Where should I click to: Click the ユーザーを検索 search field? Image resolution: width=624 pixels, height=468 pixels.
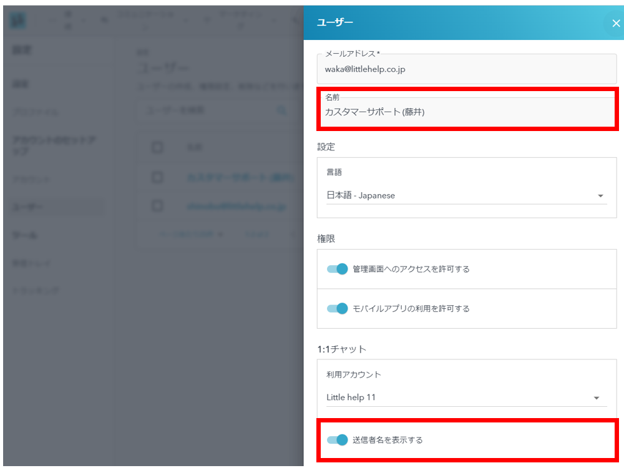pyautogui.click(x=206, y=110)
